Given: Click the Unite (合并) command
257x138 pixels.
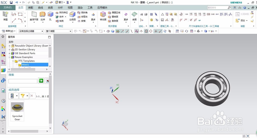Looking at the screenshot, I should [60, 17].
